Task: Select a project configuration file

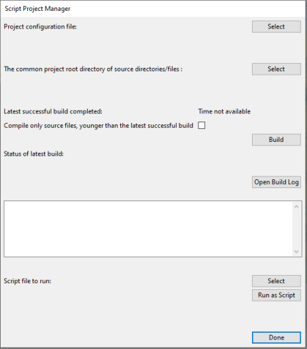Action: coord(276,26)
